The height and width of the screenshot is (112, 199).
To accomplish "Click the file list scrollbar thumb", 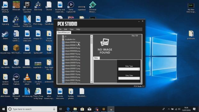I will coord(91,41).
